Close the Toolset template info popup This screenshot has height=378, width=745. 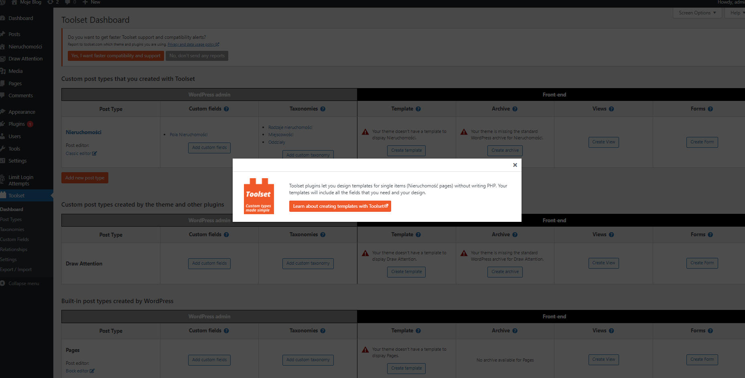click(x=515, y=165)
